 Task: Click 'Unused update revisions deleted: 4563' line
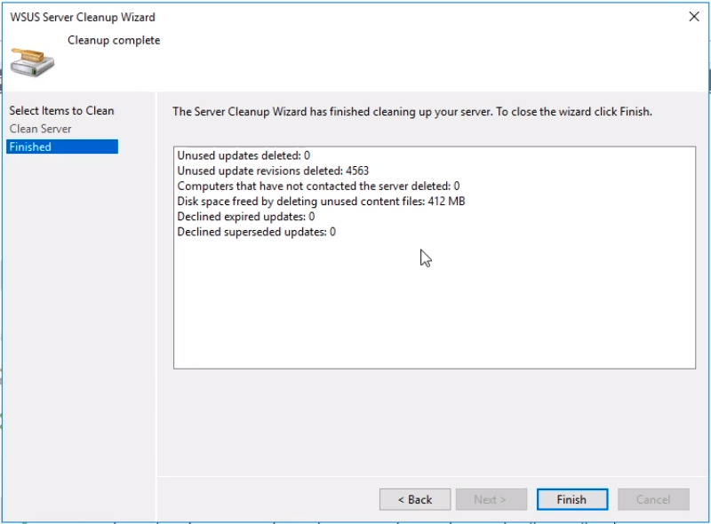coord(273,171)
